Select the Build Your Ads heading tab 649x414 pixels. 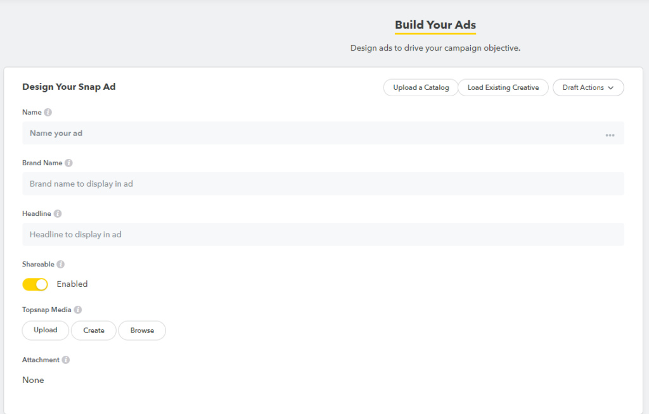pos(435,25)
